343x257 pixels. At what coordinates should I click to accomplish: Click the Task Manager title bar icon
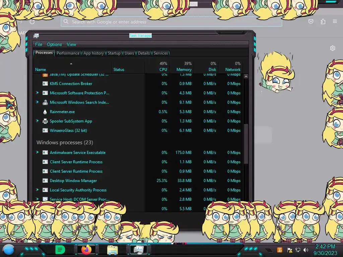click(x=36, y=35)
